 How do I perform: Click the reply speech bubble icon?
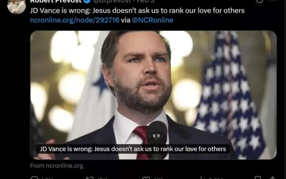tap(35, 178)
